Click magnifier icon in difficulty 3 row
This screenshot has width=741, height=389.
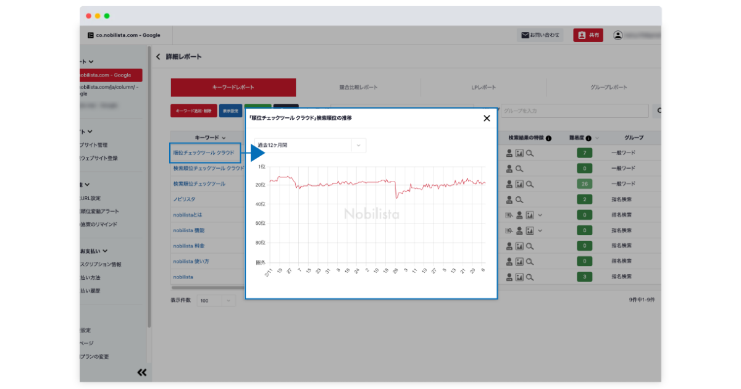pos(530,277)
